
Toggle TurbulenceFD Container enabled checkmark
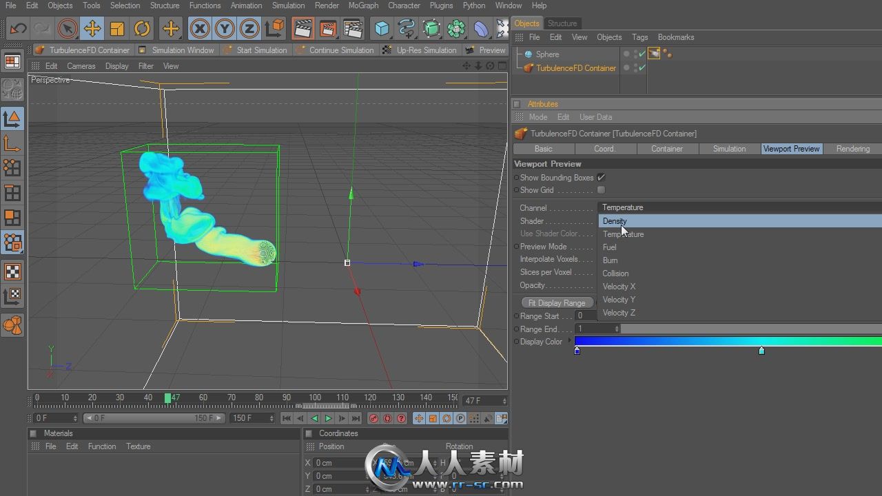pyautogui.click(x=642, y=68)
